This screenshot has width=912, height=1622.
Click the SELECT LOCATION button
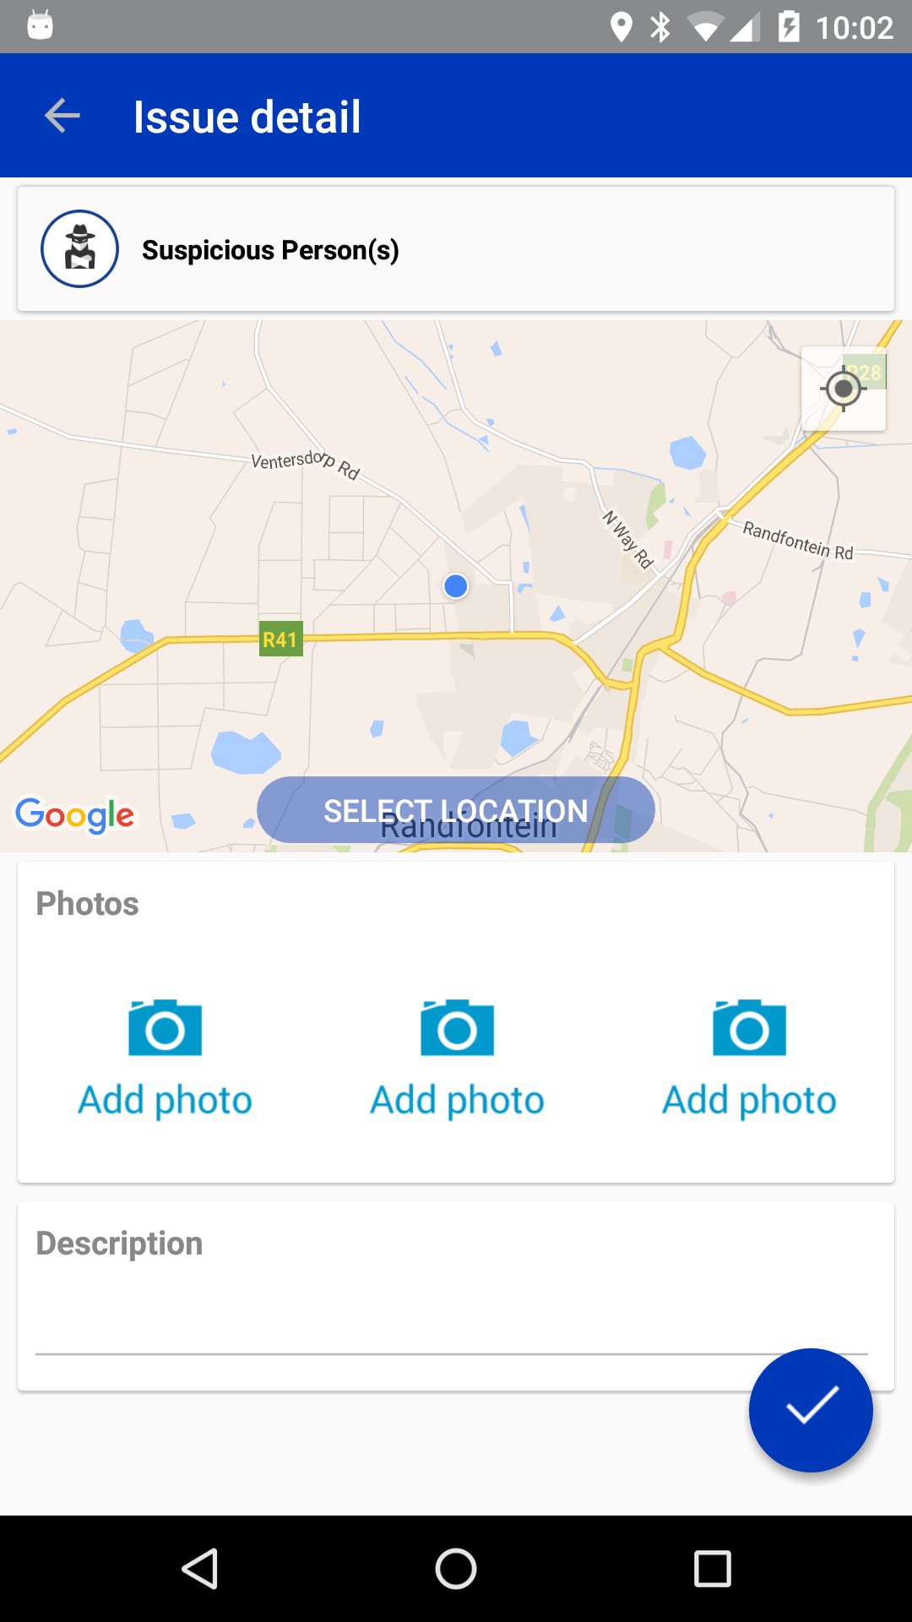coord(456,810)
